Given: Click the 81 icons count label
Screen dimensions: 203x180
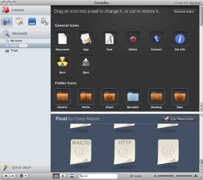Looking at the screenshot, I should [136, 176].
